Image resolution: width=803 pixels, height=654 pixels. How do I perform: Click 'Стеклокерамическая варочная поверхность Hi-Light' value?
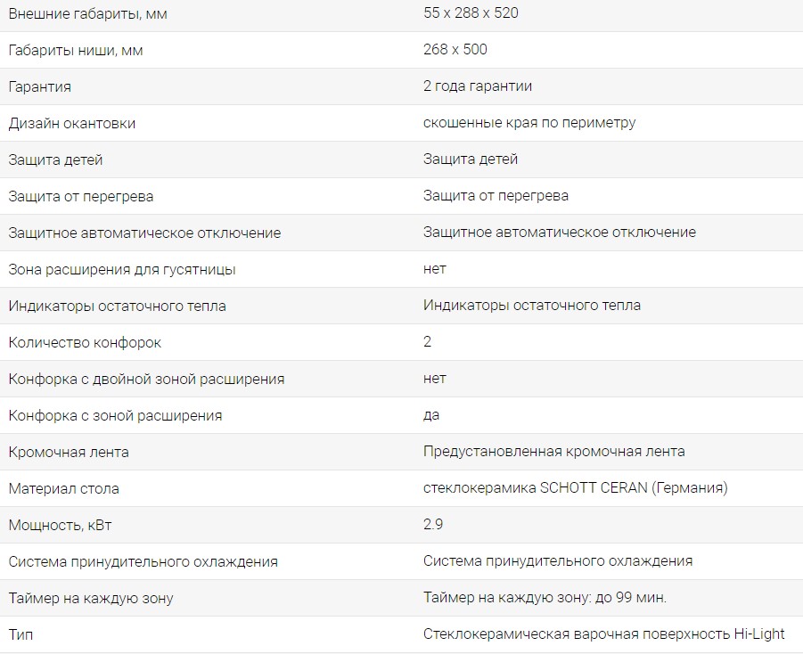[x=604, y=634]
